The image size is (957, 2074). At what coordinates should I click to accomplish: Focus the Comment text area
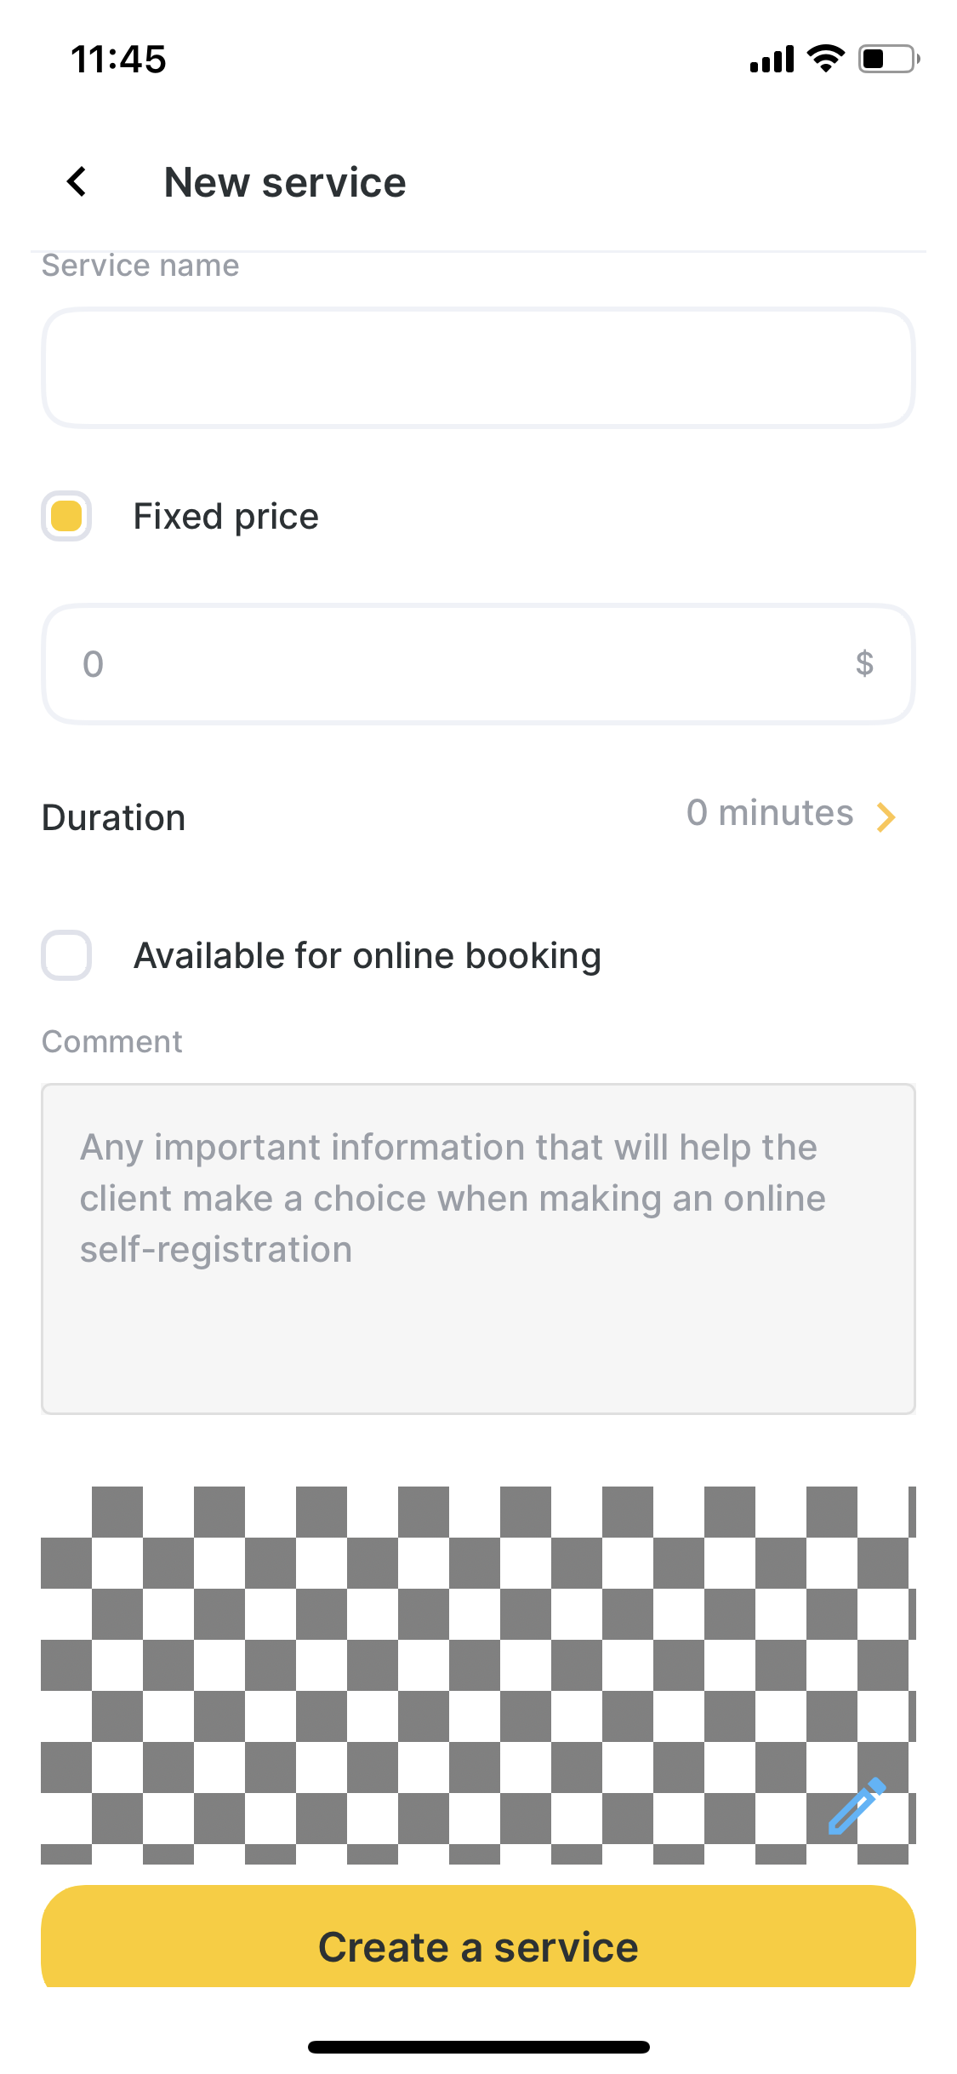point(478,1248)
